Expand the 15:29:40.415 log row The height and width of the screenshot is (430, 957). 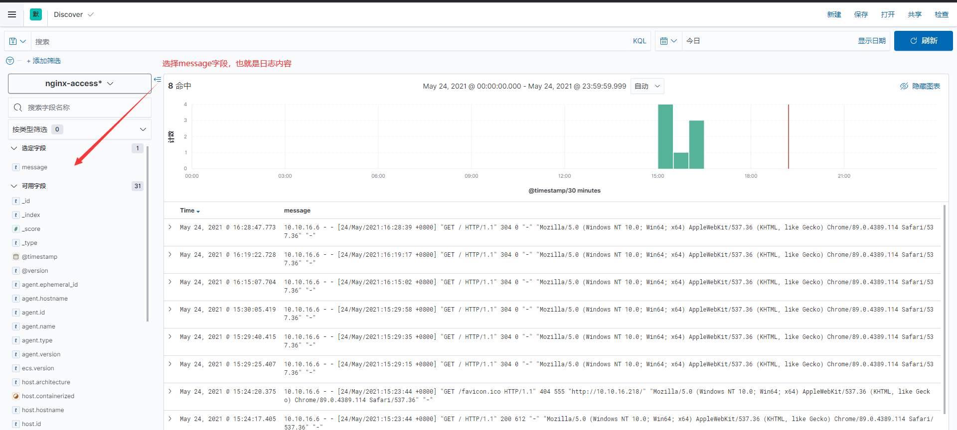170,336
